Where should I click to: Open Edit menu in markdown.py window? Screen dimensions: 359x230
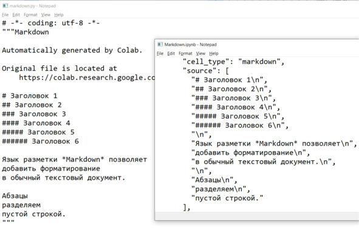click(16, 15)
